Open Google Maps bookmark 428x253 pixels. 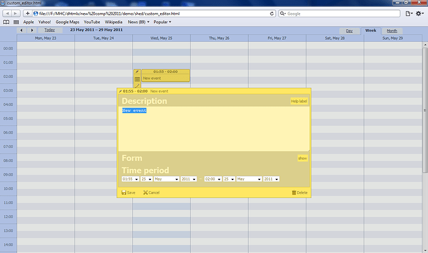[x=68, y=22]
